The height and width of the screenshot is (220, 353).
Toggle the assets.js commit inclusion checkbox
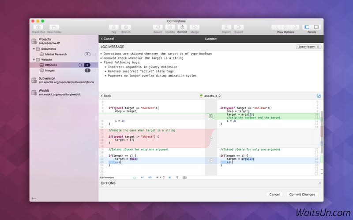[319, 95]
